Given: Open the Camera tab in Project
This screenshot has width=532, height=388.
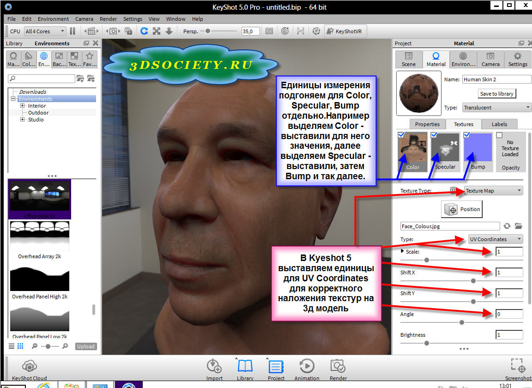Looking at the screenshot, I should 490,60.
